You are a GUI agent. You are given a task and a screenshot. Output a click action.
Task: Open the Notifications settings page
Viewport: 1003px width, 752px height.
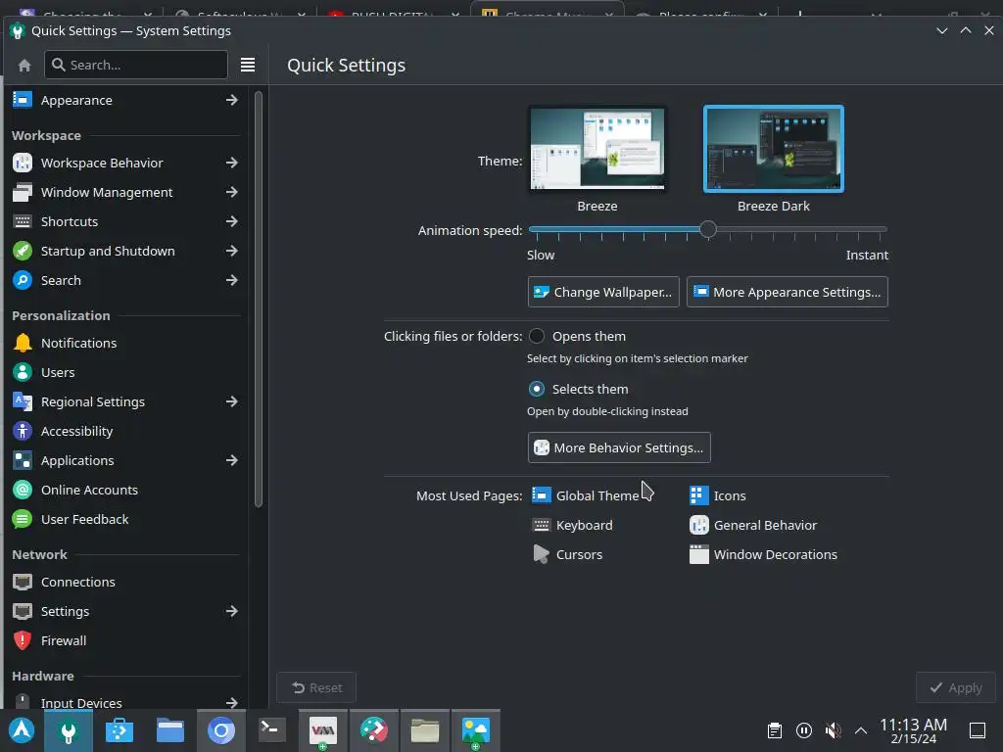(x=125, y=344)
